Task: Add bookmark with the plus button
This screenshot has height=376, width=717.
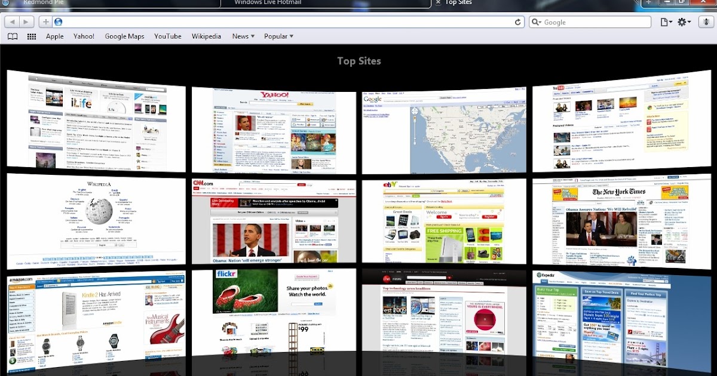Action: pyautogui.click(x=45, y=22)
